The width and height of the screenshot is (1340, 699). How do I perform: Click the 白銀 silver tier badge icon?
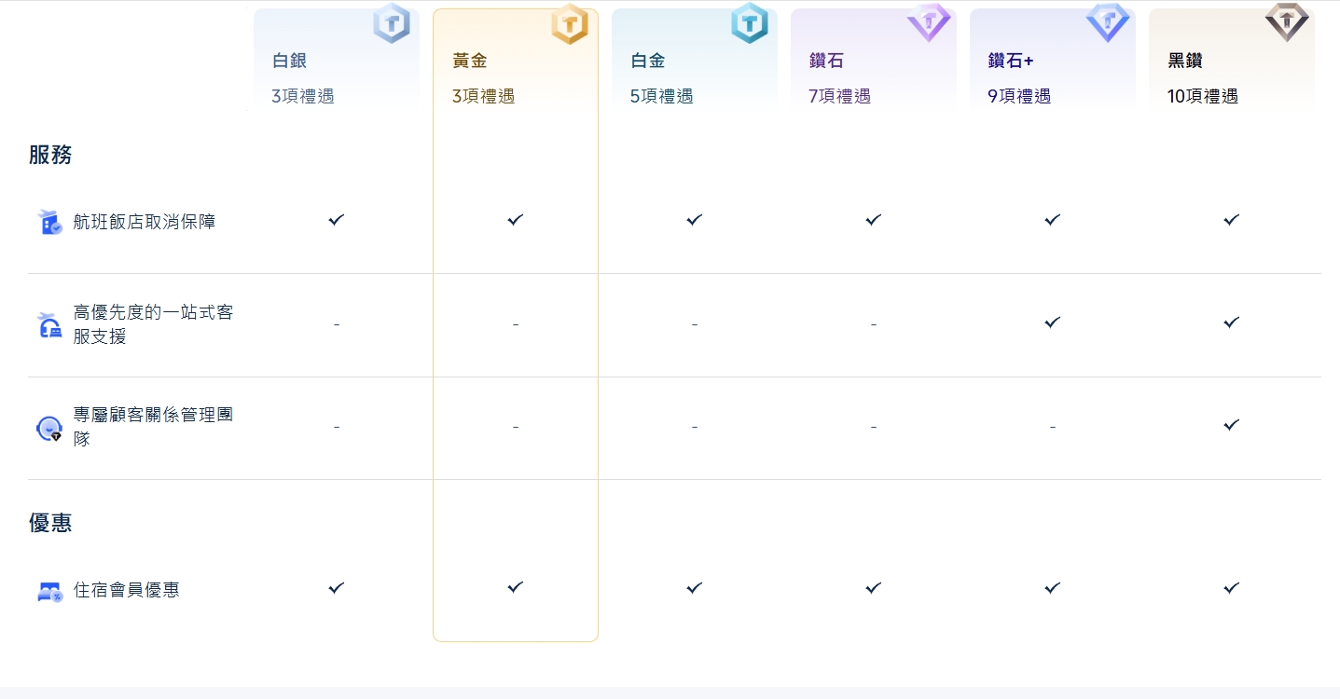(392, 24)
